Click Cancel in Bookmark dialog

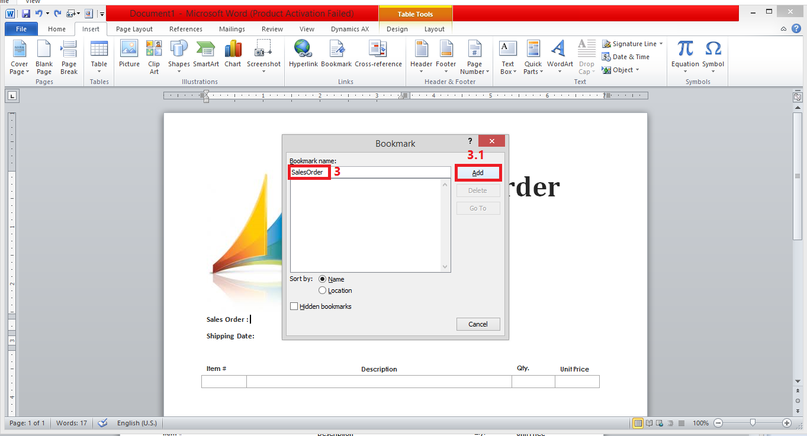pos(478,324)
